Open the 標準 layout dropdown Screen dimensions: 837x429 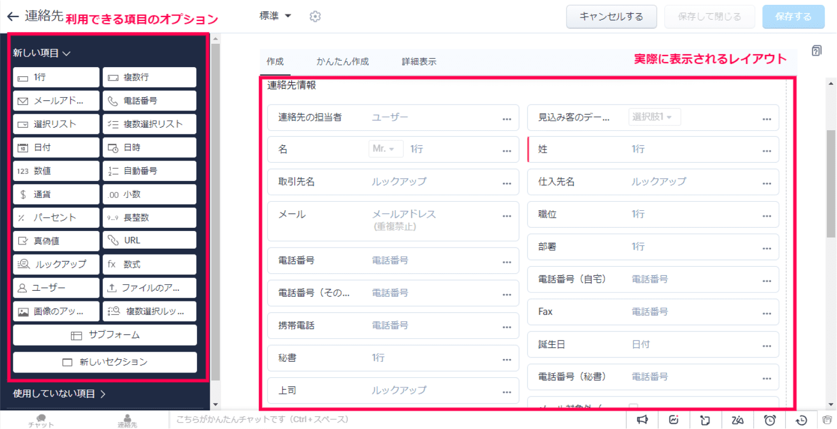(x=275, y=16)
